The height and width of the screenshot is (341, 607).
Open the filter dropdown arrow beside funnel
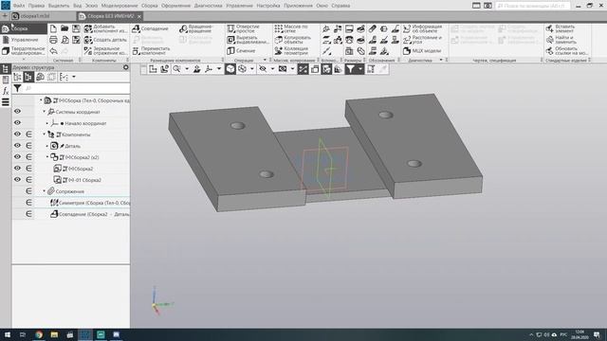(x=360, y=69)
